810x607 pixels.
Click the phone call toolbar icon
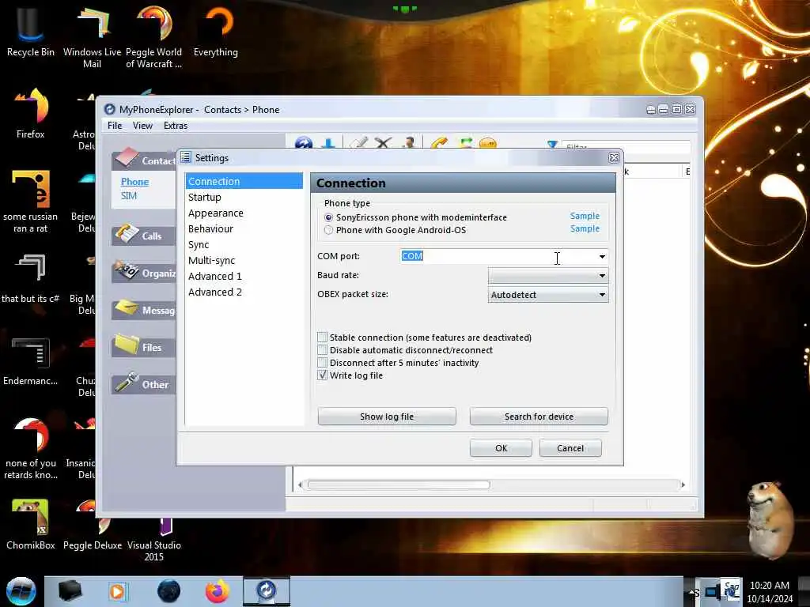point(438,144)
